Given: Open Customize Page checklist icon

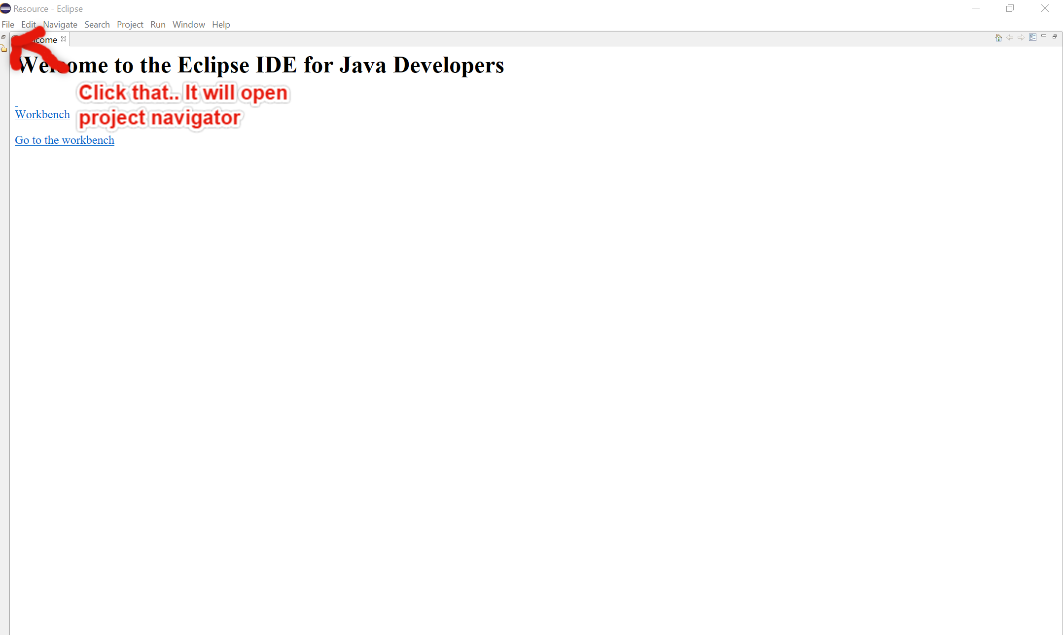Looking at the screenshot, I should coord(1032,37).
